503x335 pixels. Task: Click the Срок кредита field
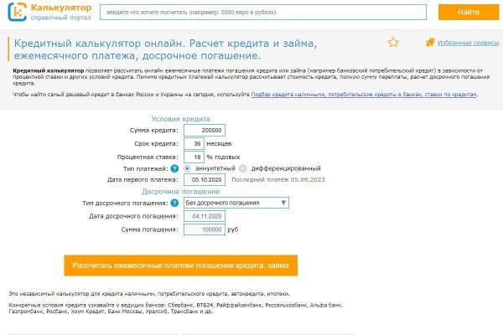coord(193,143)
